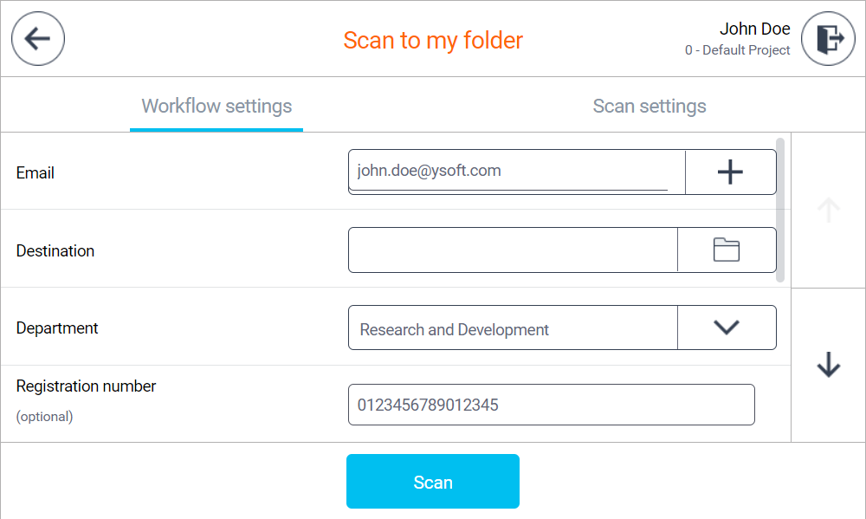866x519 pixels.
Task: Go back using the left arrow icon
Action: (x=38, y=39)
